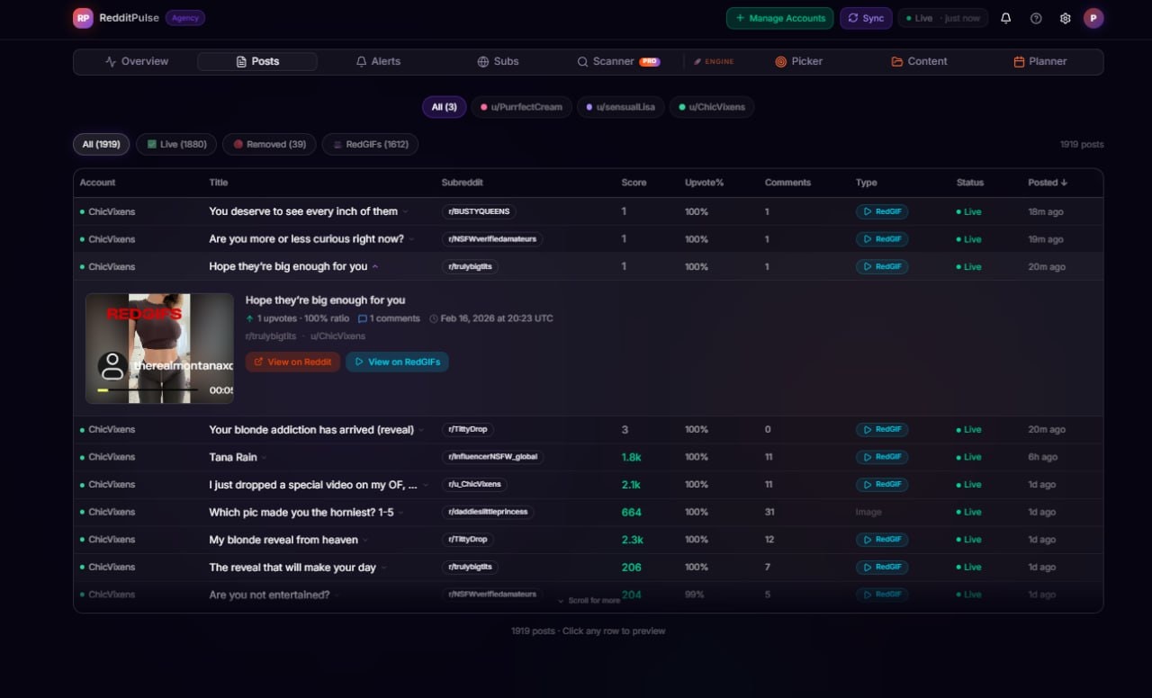Filter to RedGIFs posts only
The width and height of the screenshot is (1152, 698).
point(370,144)
